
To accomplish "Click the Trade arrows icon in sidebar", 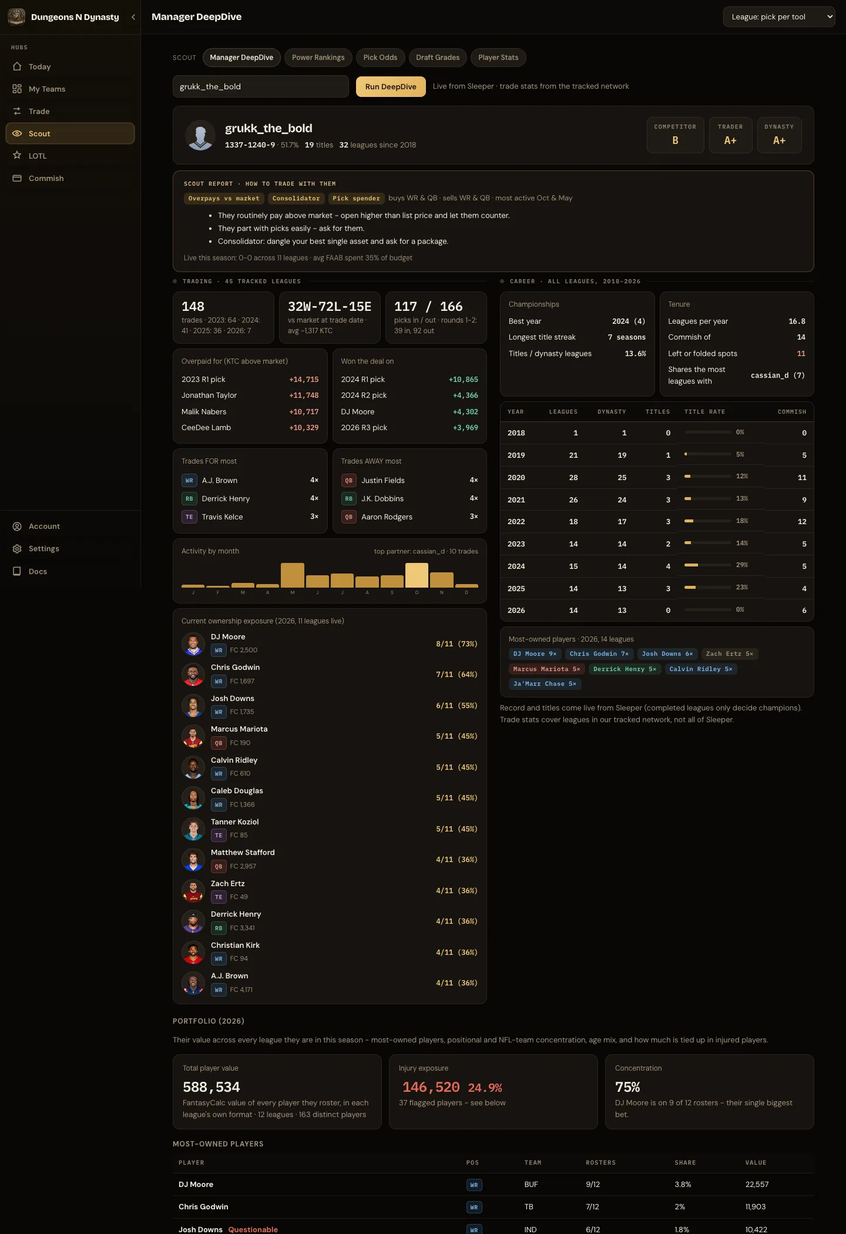I will click(x=17, y=111).
